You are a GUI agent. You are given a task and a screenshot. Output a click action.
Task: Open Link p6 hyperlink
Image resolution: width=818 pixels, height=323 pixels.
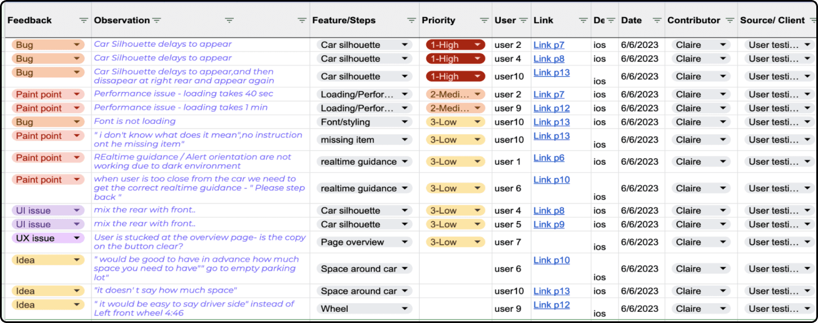(x=549, y=158)
